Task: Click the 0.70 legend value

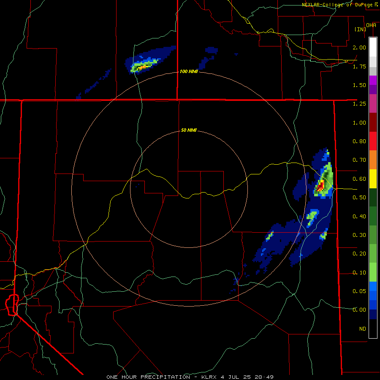Action: 359,160
